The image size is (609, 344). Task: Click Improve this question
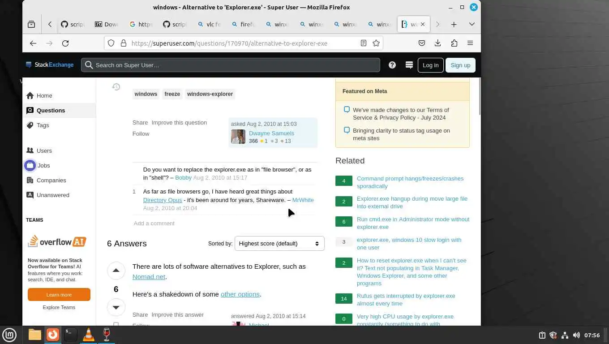pyautogui.click(x=179, y=122)
